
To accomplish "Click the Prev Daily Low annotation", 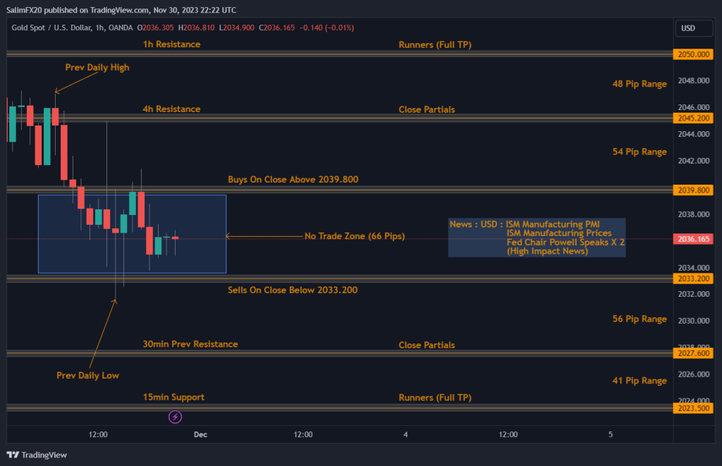I will click(87, 375).
